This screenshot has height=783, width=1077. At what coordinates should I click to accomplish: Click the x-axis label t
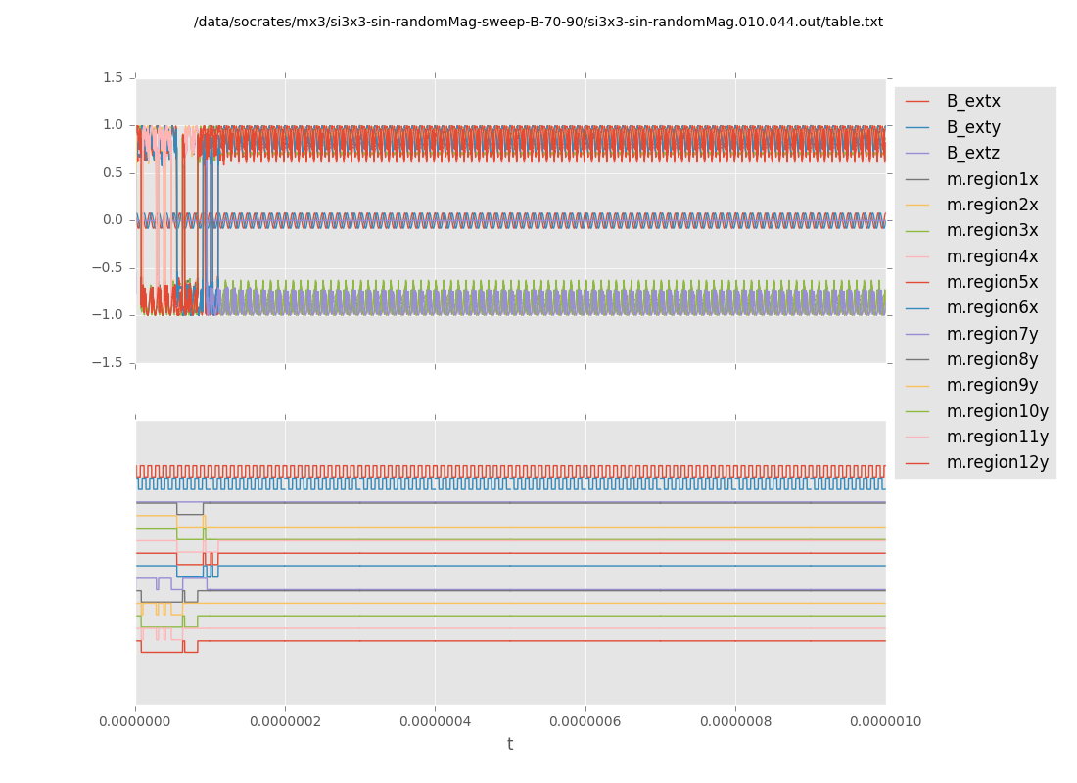pos(509,745)
